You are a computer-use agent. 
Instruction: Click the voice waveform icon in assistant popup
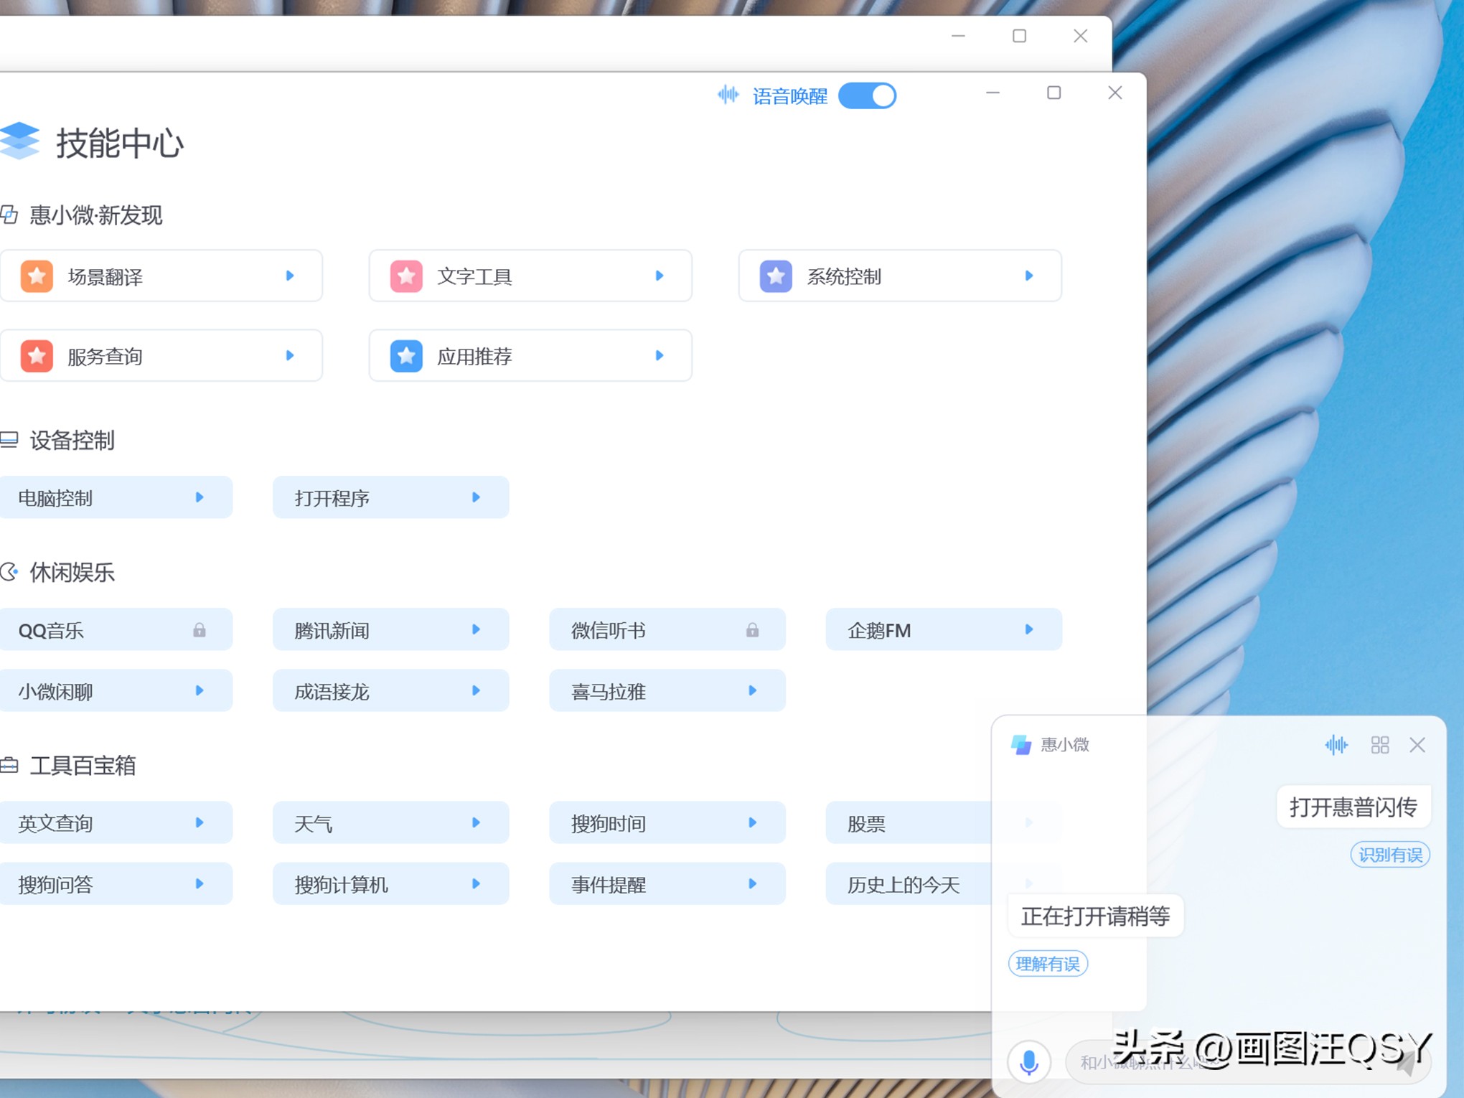click(x=1335, y=745)
